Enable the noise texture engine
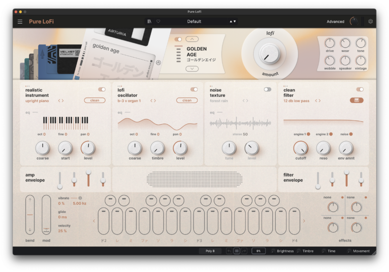This screenshot has height=272, width=389. [x=267, y=90]
